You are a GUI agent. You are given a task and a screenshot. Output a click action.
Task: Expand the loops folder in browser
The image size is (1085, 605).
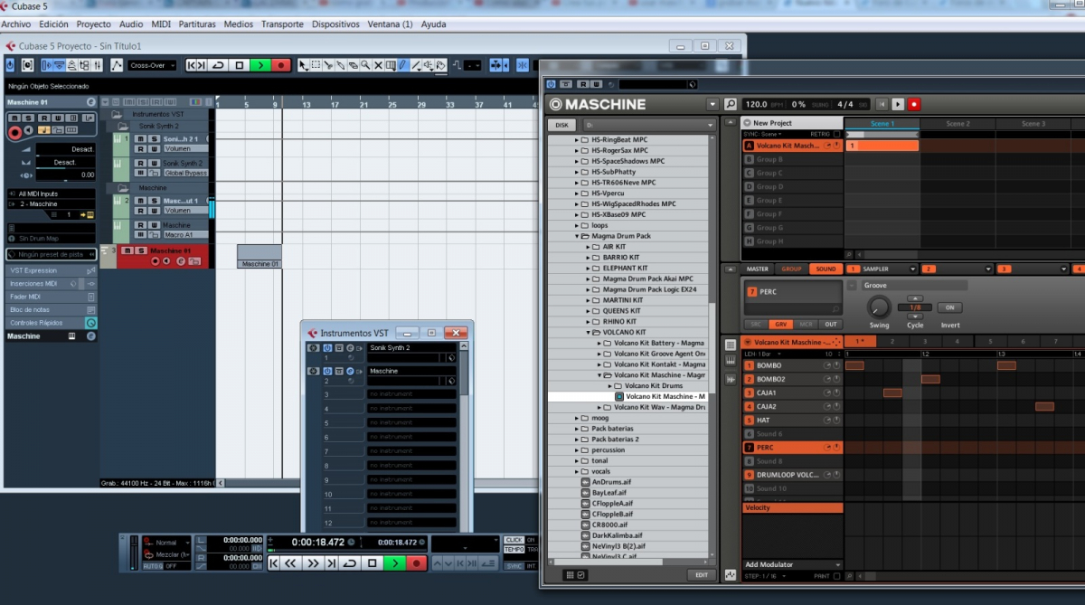[x=577, y=225]
